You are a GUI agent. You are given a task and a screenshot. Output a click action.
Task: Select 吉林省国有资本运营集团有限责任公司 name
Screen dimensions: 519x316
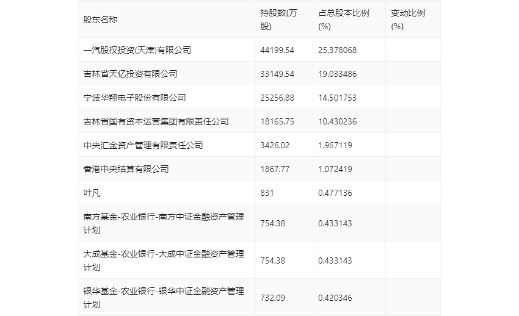pyautogui.click(x=156, y=121)
